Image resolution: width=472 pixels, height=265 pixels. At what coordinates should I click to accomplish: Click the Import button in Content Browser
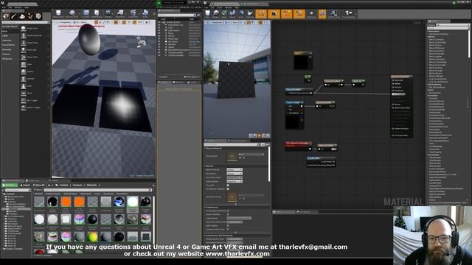(24, 185)
